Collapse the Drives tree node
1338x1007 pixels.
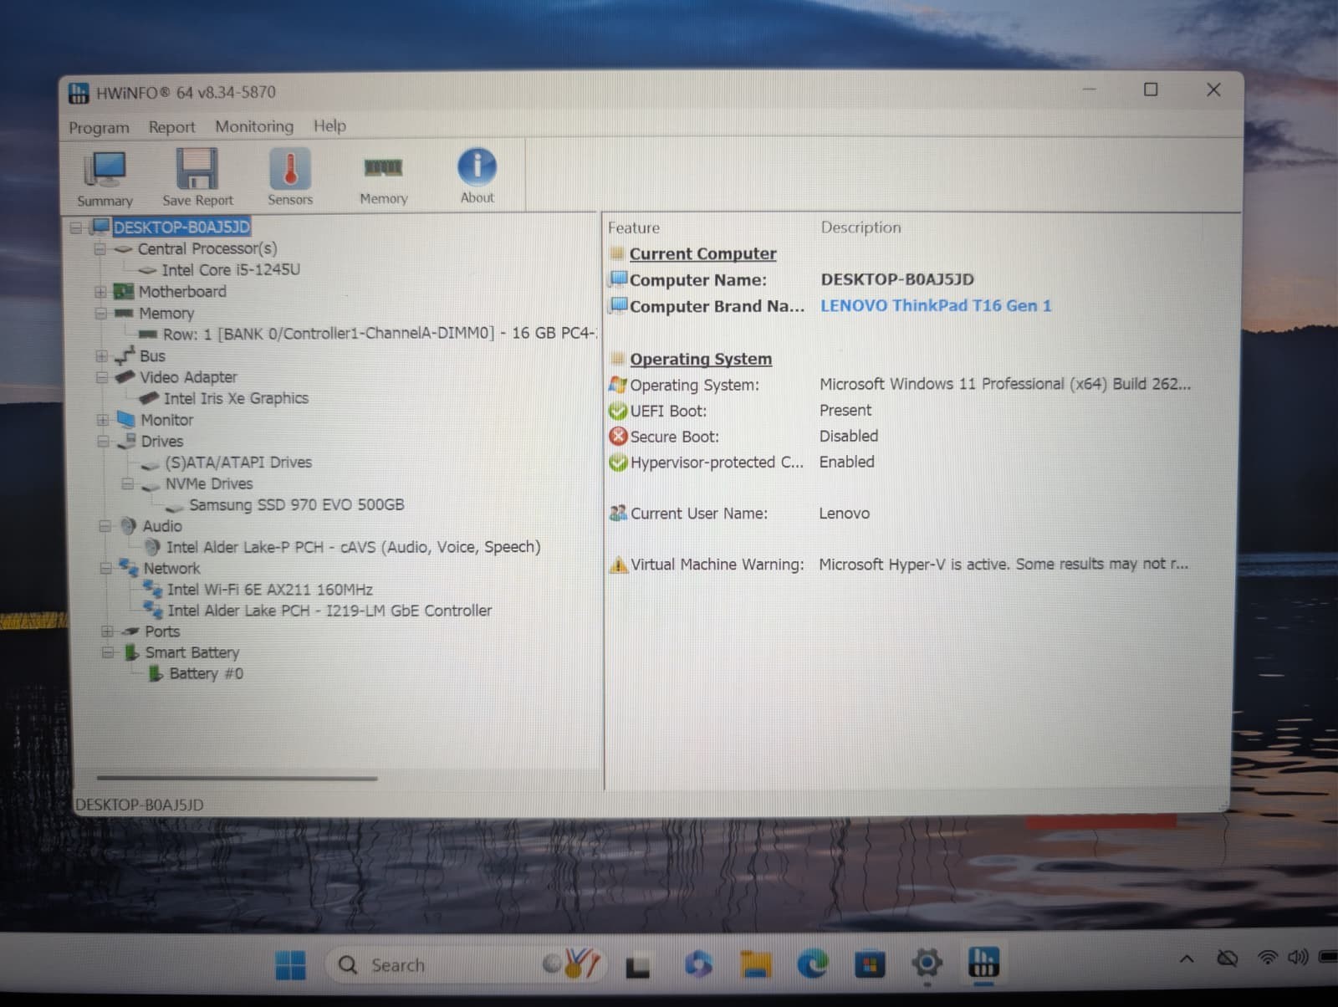103,442
